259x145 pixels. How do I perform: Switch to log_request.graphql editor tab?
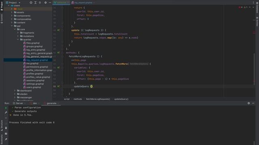[x=83, y=3]
